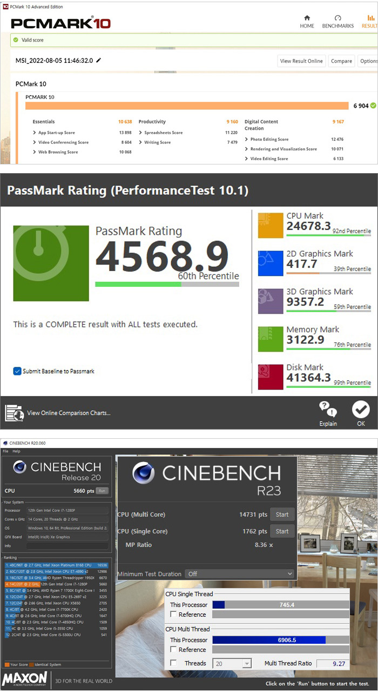Click the Explain question bubble icon
The height and width of the screenshot is (693, 378).
coord(328,410)
